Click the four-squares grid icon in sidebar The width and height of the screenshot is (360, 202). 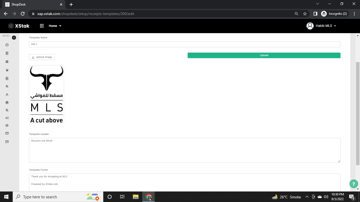[x=7, y=62]
